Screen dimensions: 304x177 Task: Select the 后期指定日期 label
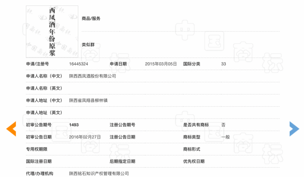tap(122, 161)
